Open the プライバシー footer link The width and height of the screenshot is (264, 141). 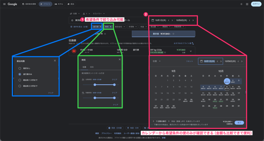coord(106,133)
